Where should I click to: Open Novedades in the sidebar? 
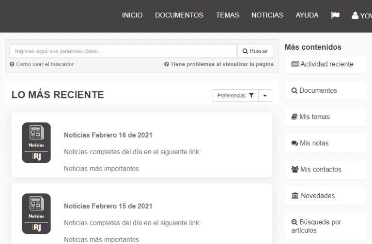pos(313,196)
